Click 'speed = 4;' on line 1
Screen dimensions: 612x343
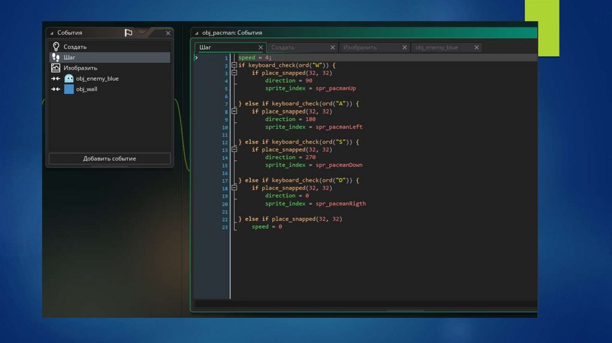point(255,57)
